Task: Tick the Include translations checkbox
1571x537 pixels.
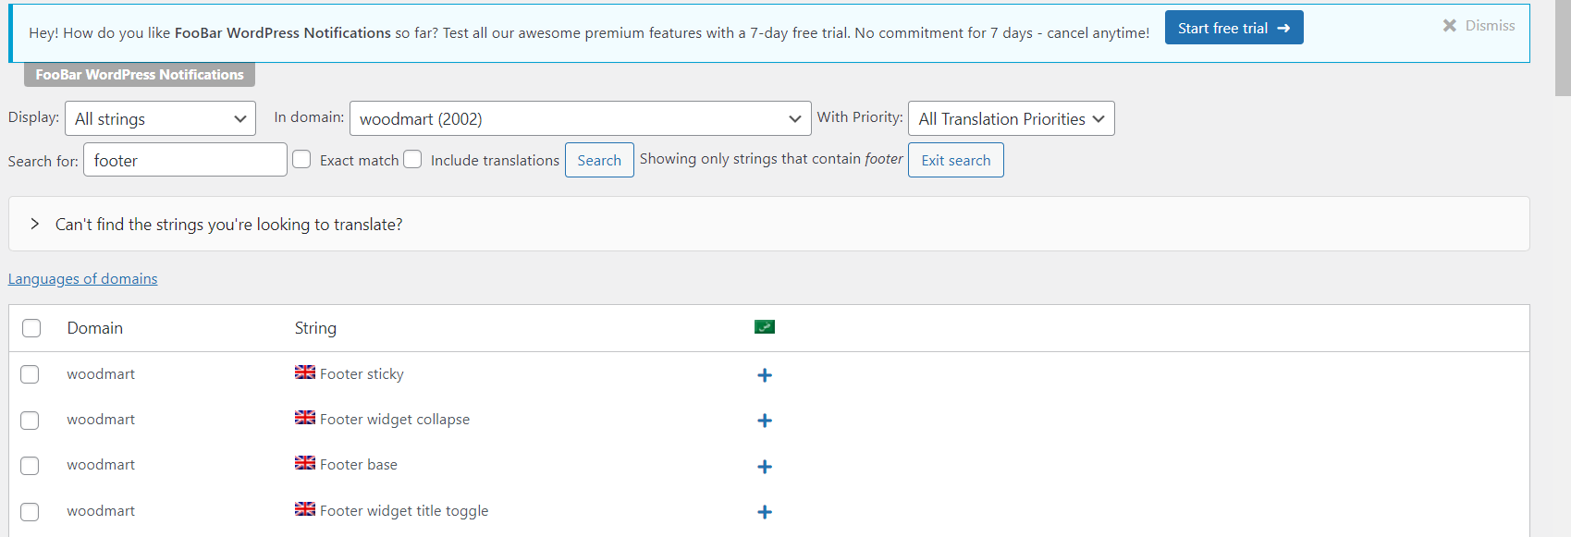Action: pos(412,159)
